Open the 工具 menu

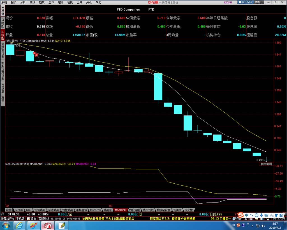(x=79, y=2)
